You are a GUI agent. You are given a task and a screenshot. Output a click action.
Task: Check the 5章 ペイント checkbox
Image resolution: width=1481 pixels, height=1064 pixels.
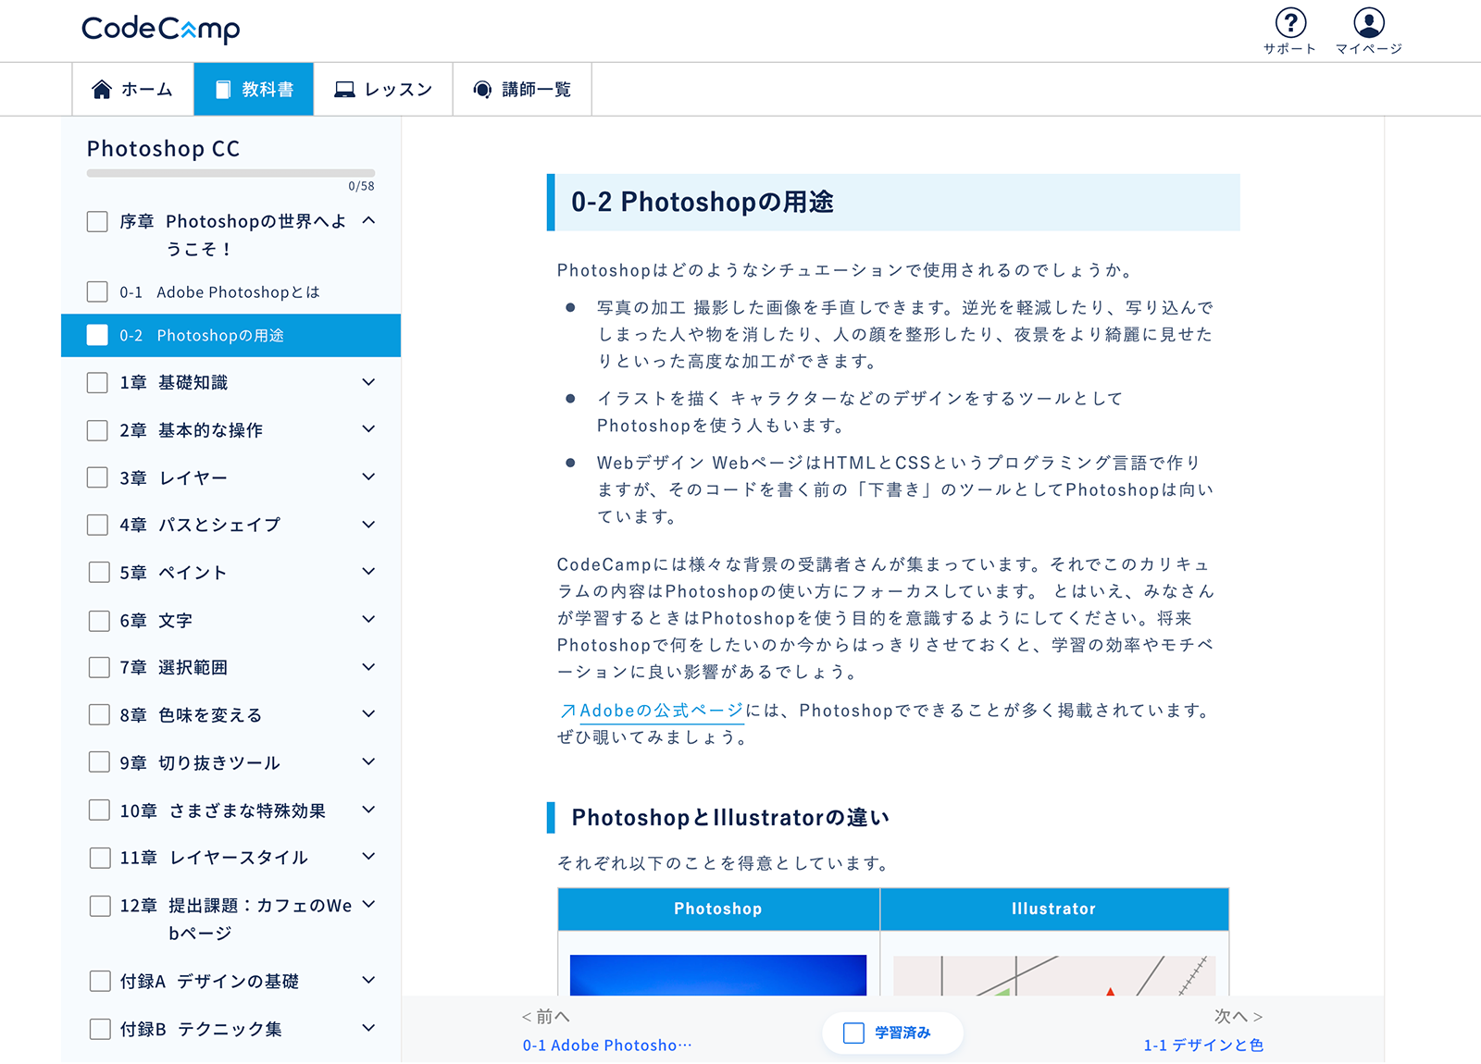pos(99,572)
